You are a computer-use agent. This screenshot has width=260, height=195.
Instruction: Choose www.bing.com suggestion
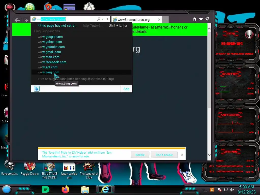pos(82,72)
